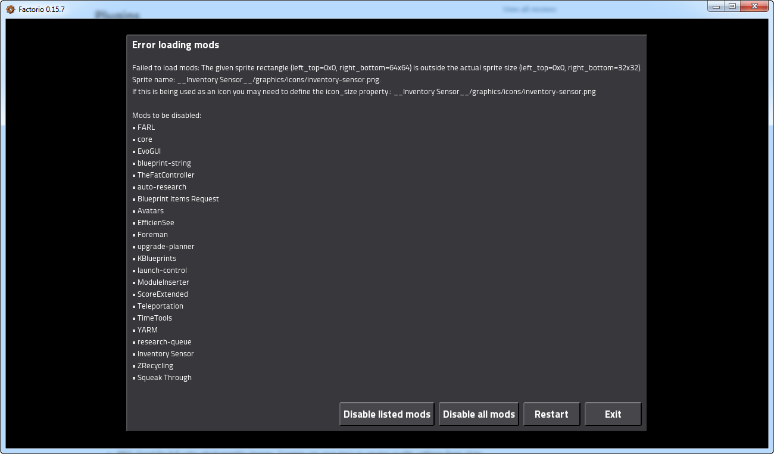774x454 pixels.
Task: Click the Factorio gear icon in title bar
Action: coord(10,9)
